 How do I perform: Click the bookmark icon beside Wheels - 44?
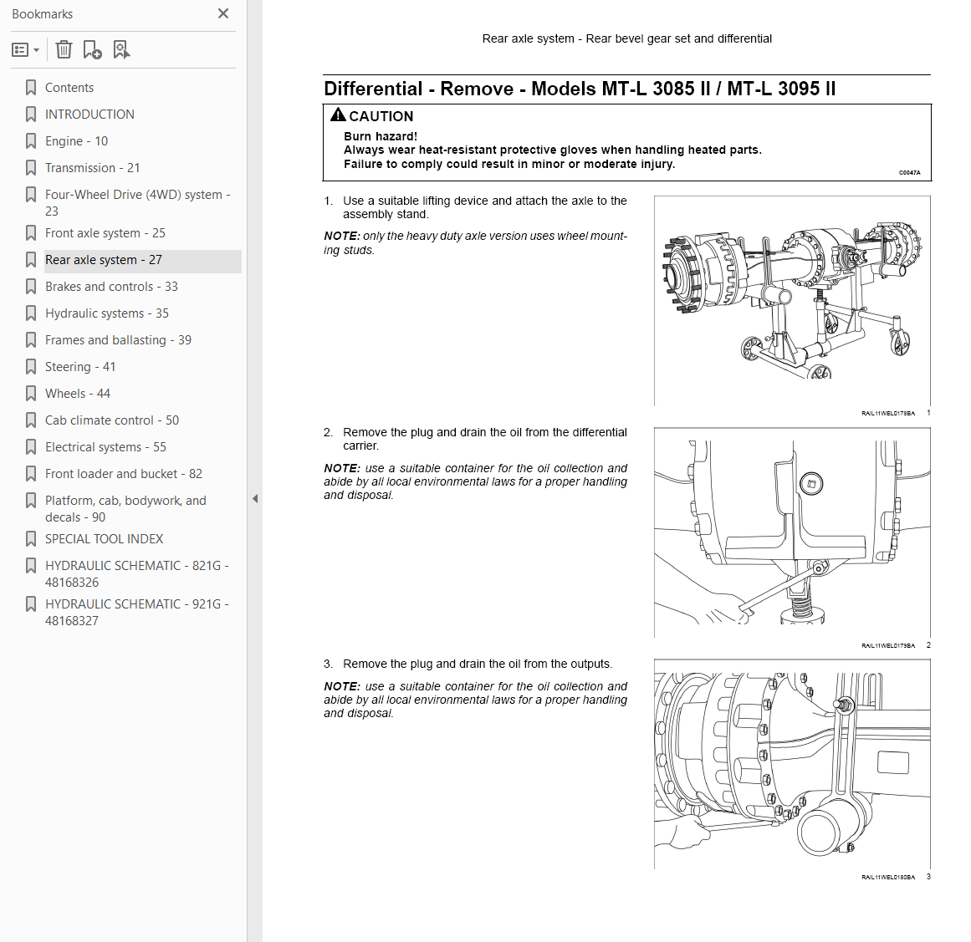tap(30, 394)
